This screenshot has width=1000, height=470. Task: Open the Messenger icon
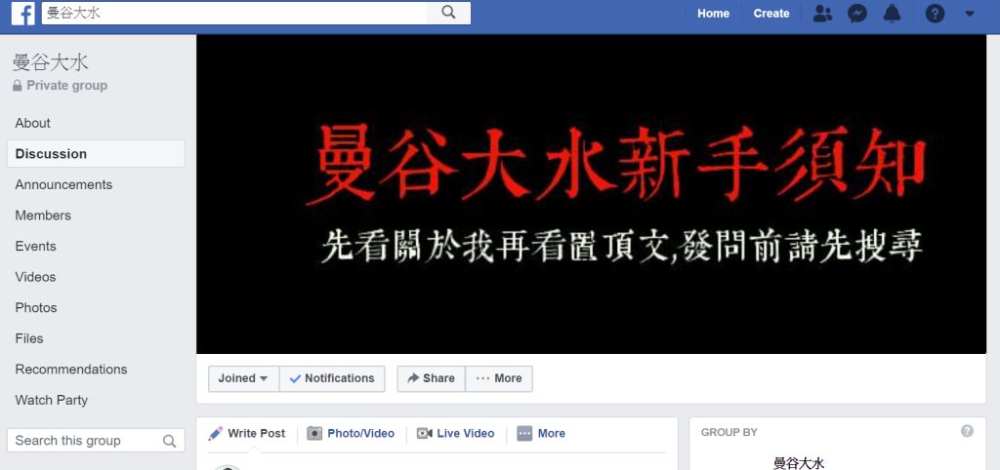[x=857, y=14]
